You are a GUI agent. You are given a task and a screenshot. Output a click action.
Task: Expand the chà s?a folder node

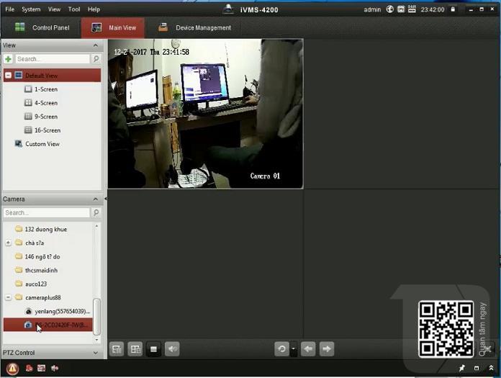[x=9, y=243]
